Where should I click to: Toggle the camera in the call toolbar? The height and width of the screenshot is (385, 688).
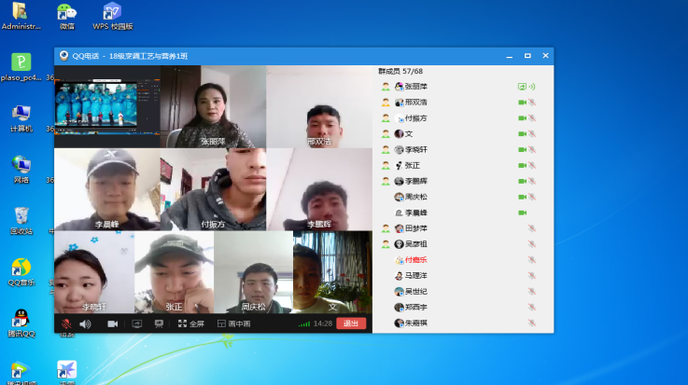(113, 323)
